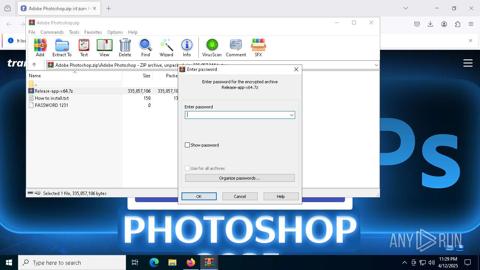Click Help in password dialog
This screenshot has width=480, height=270.
[281, 196]
